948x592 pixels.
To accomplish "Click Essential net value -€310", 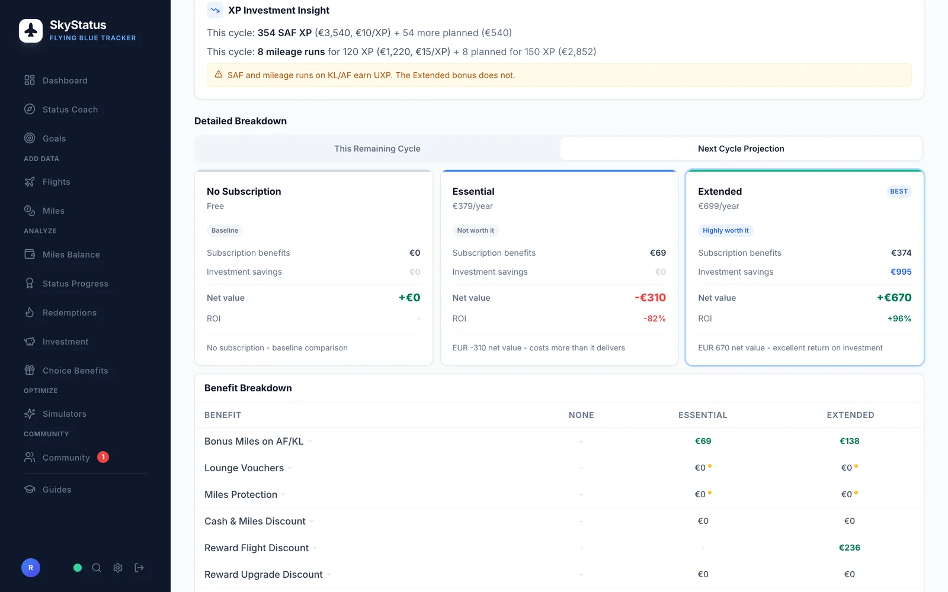I will (650, 297).
